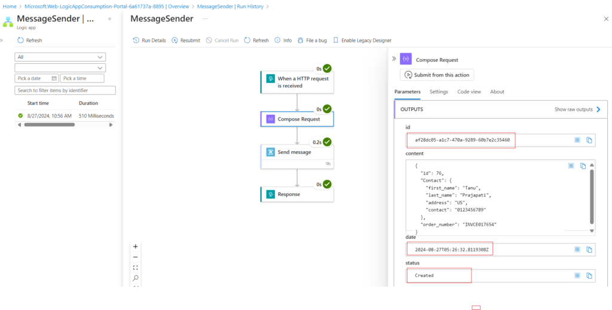Open the canvas search magnifier
The image size is (612, 310).
[x=136, y=278]
